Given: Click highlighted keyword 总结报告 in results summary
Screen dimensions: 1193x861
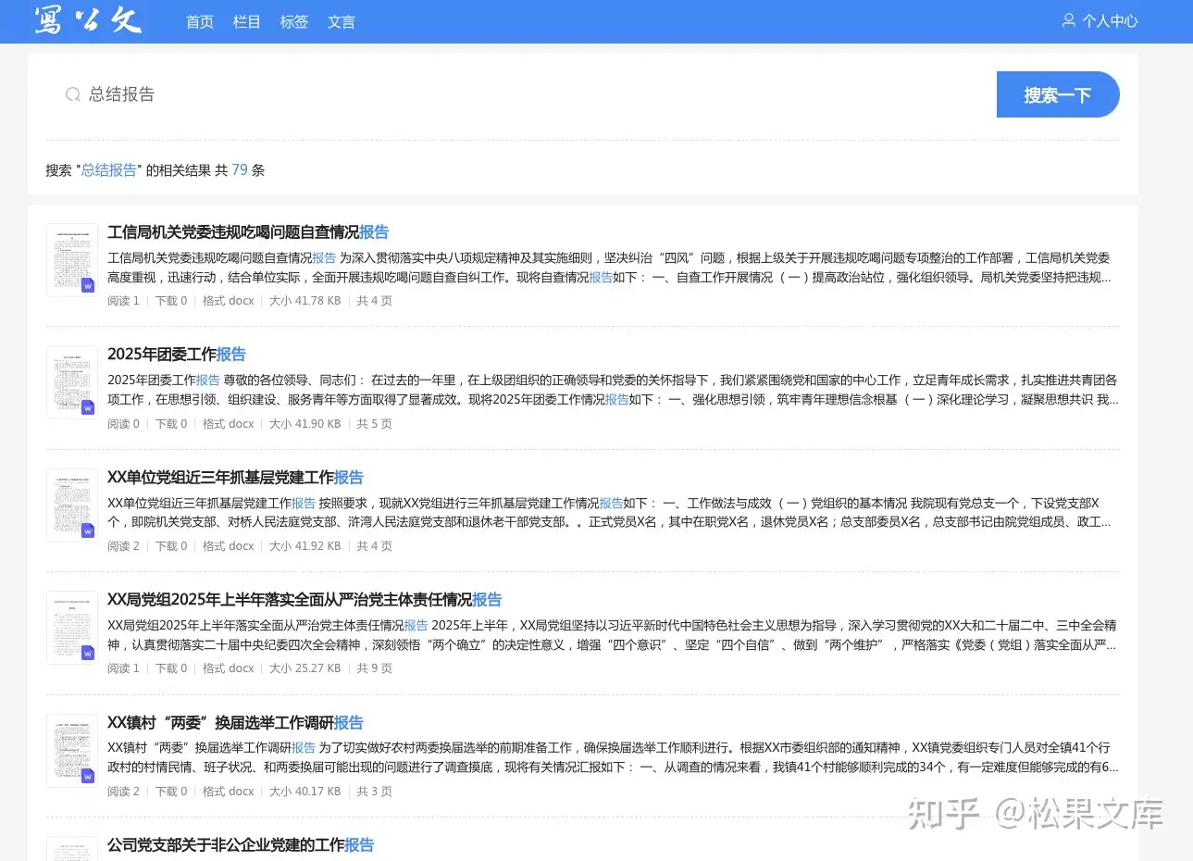Looking at the screenshot, I should point(109,170).
